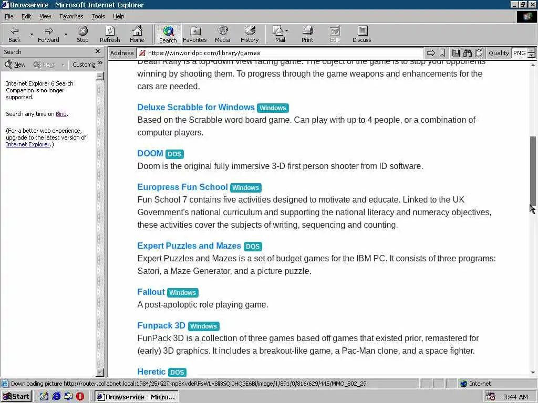
Task: Open the Back history dropdown arrow
Action: pos(32,34)
